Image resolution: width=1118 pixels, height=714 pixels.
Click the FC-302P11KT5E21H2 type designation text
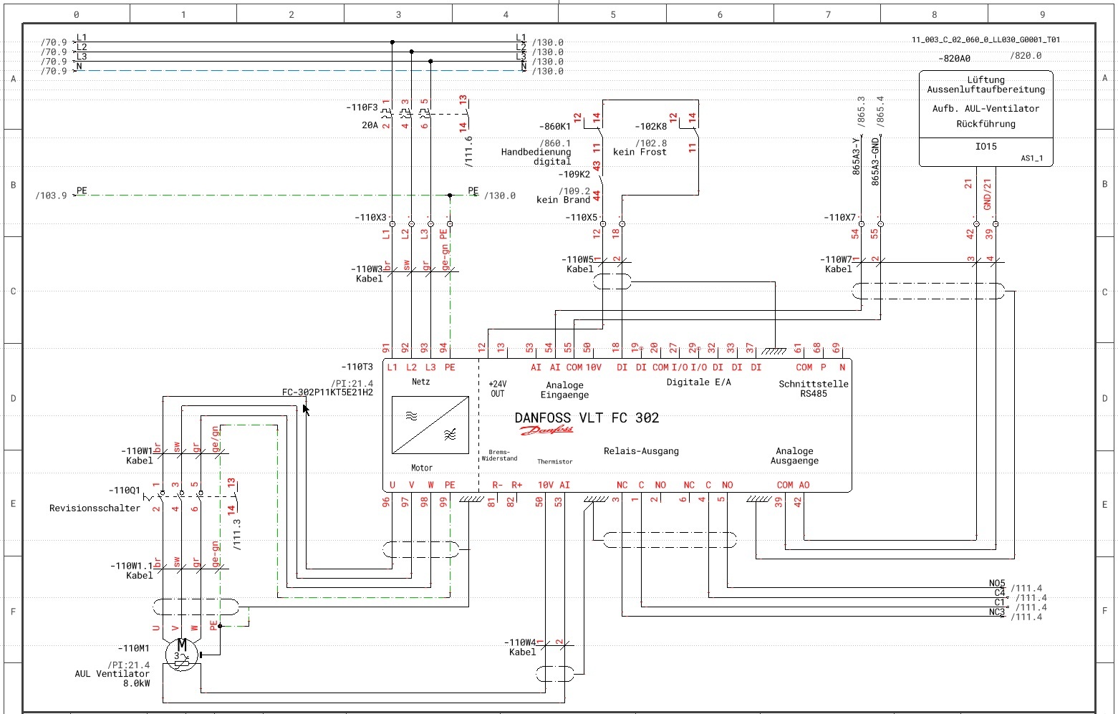[327, 392]
